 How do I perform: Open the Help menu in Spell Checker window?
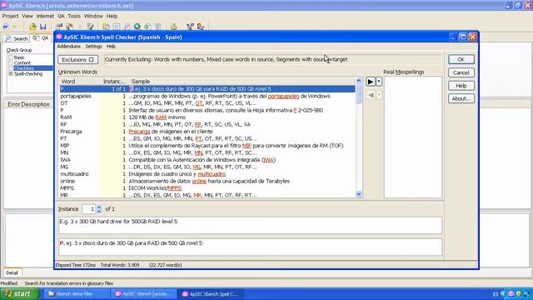[111, 47]
